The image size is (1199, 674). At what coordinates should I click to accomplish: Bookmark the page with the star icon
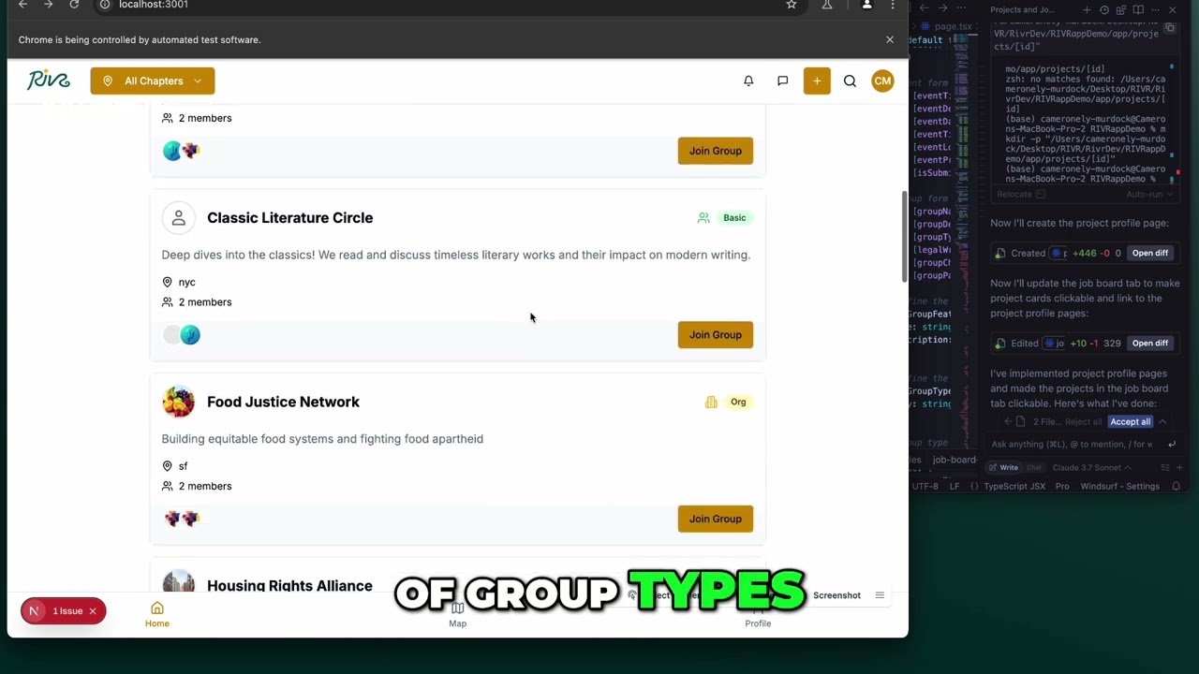coord(792,5)
